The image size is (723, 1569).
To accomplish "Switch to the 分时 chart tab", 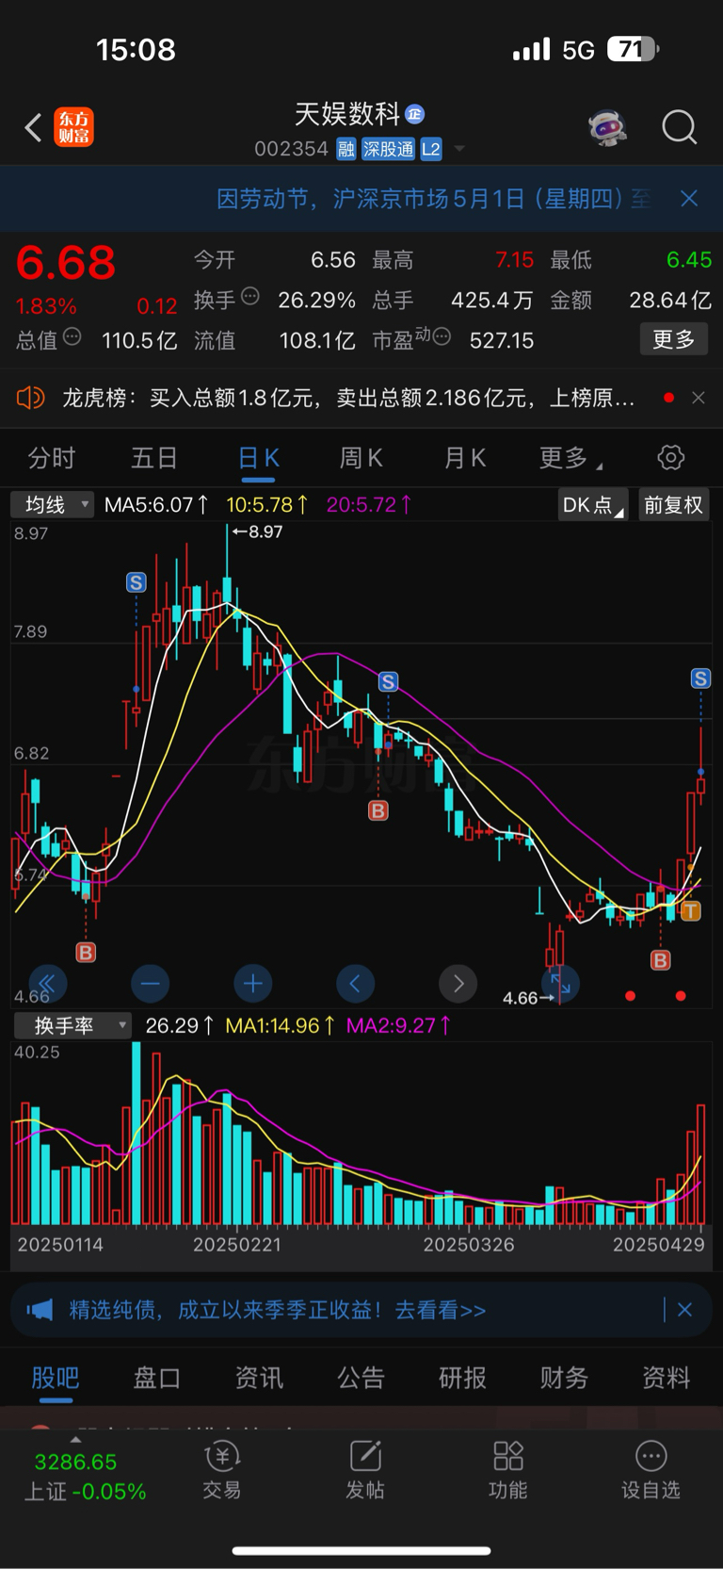I will [x=52, y=458].
